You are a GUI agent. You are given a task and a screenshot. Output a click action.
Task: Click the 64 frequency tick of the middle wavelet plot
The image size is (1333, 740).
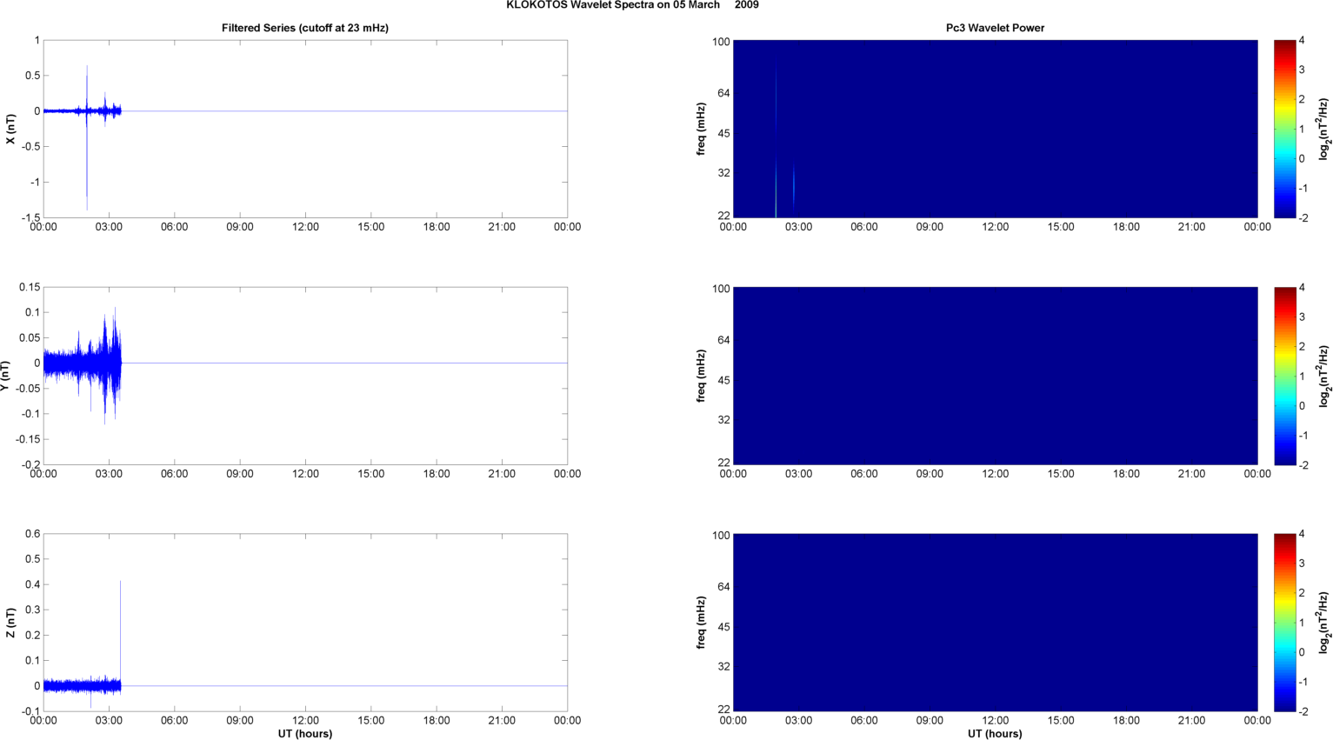coord(723,340)
